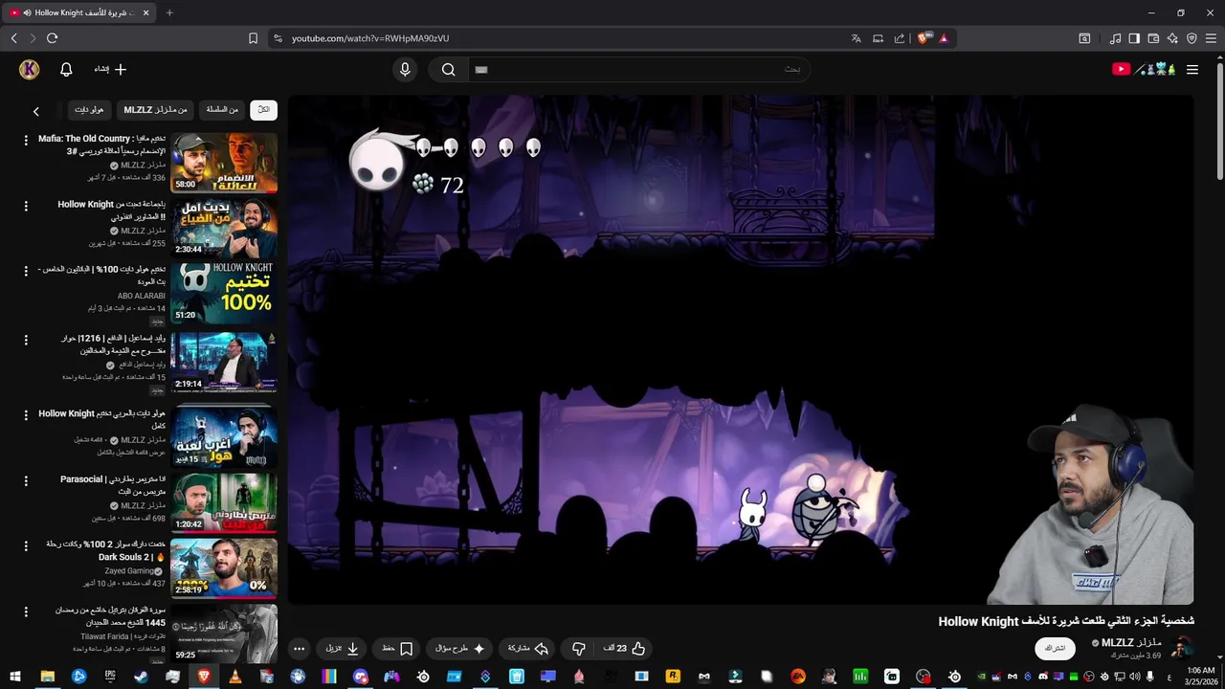Open the Brave VPN shield icon
Image resolution: width=1225 pixels, height=689 pixels.
[1192, 38]
